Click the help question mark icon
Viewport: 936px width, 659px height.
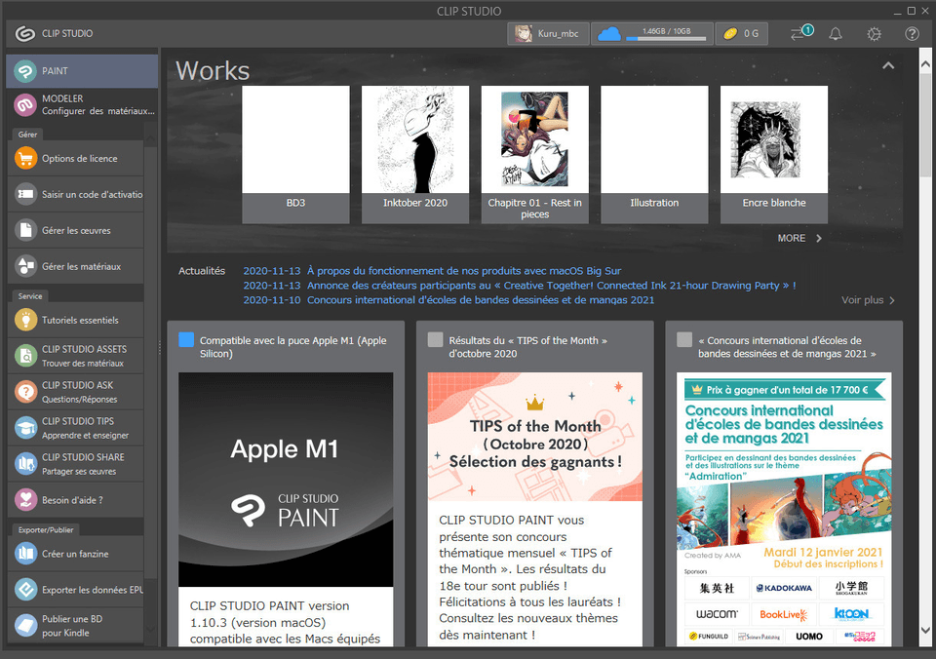(x=913, y=34)
